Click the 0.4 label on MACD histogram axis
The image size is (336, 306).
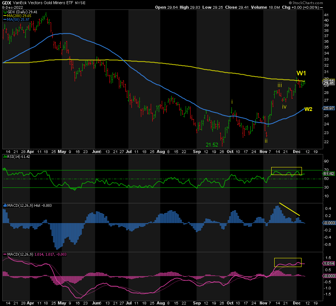click(328, 209)
